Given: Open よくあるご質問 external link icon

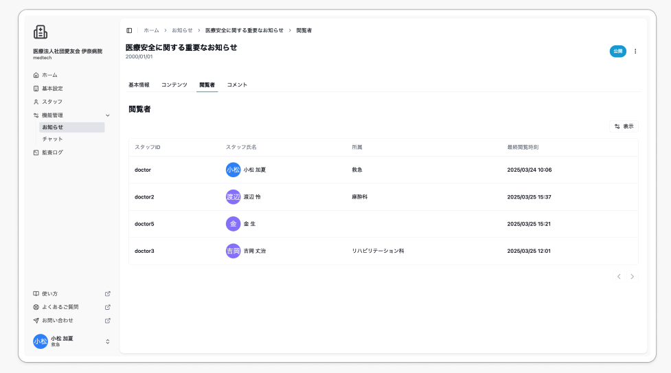Looking at the screenshot, I should [108, 307].
